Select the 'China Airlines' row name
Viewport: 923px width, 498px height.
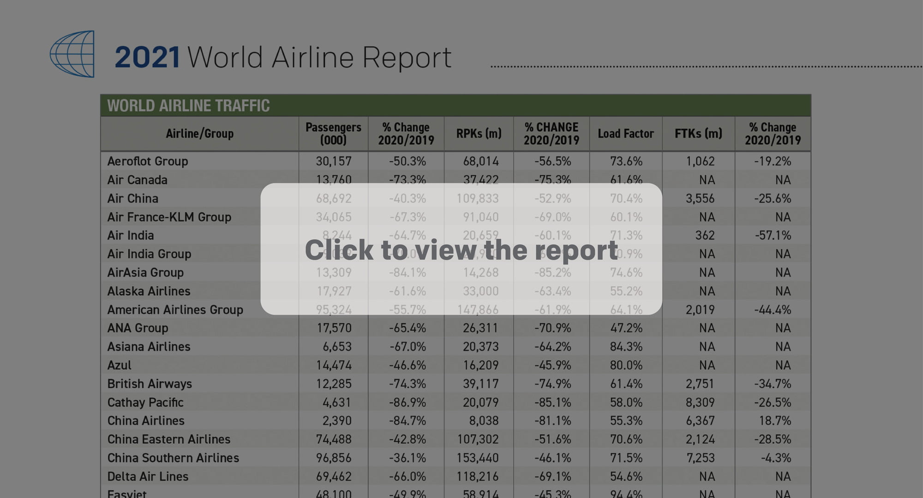coord(146,421)
